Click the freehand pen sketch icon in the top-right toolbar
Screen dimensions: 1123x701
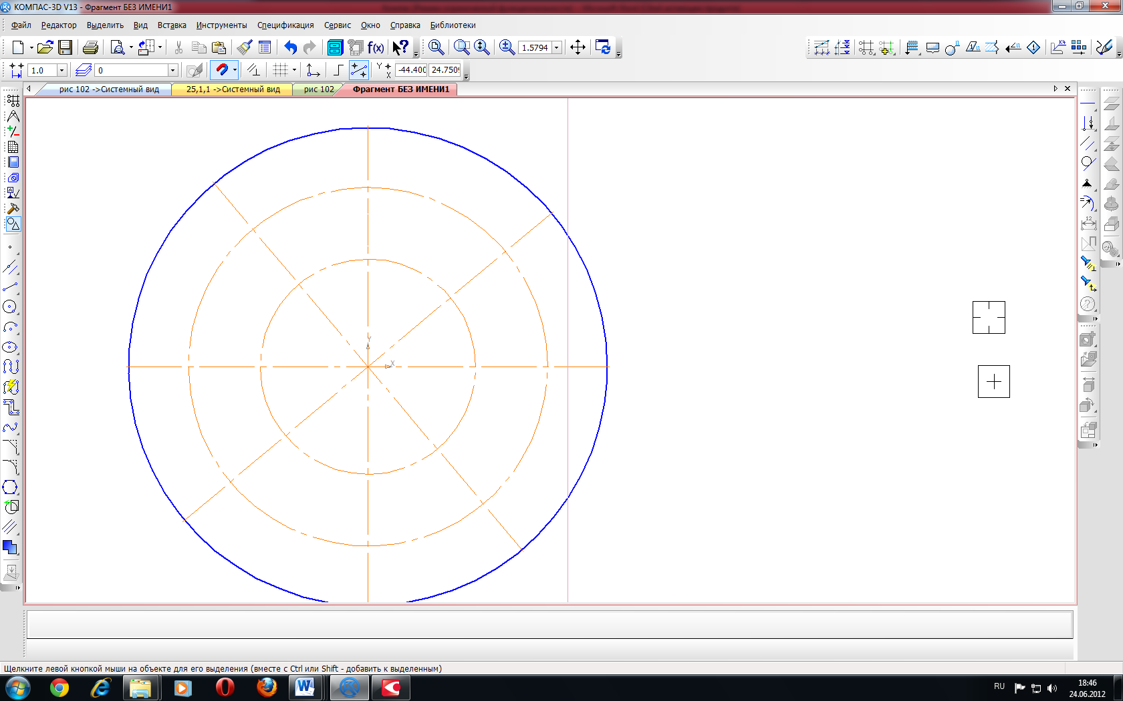coord(1104,47)
